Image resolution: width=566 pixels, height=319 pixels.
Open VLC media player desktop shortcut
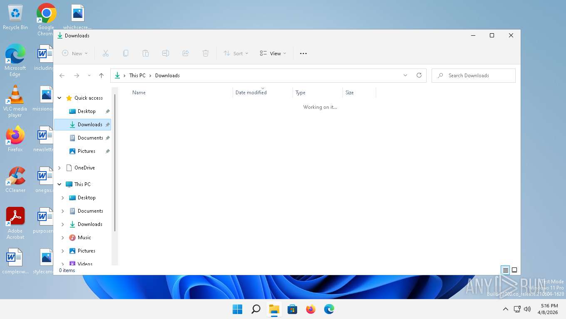click(x=15, y=101)
